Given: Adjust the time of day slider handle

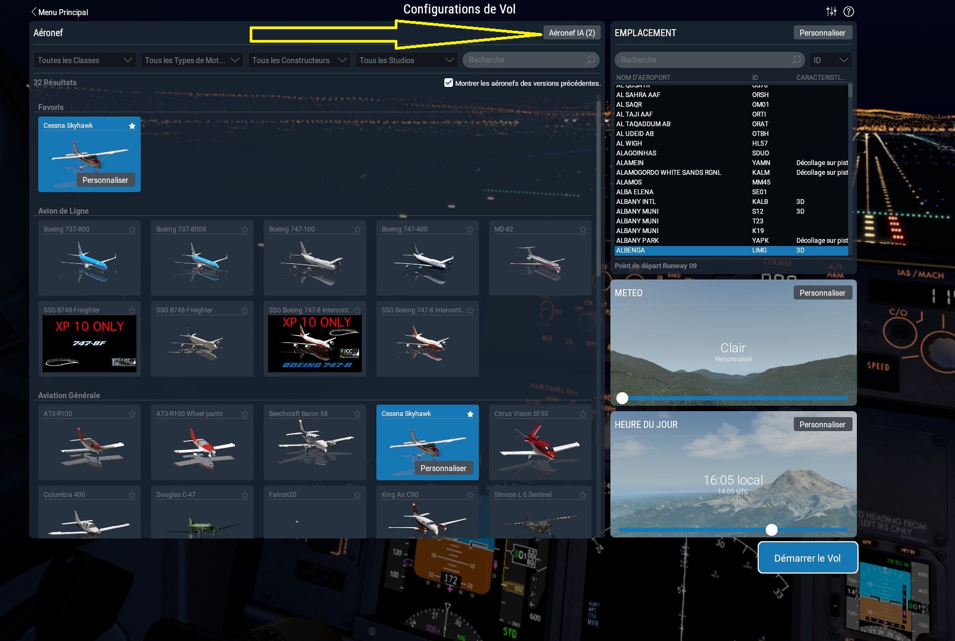Looking at the screenshot, I should [x=772, y=530].
